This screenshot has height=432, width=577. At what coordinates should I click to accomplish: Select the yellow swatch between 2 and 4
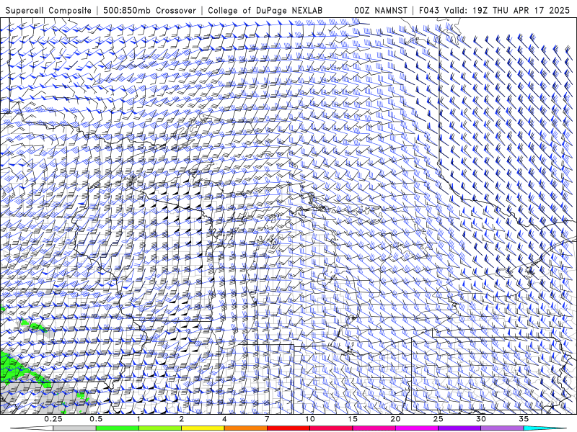tap(203, 428)
